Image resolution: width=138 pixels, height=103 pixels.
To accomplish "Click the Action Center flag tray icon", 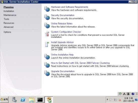I will [x=111, y=100].
